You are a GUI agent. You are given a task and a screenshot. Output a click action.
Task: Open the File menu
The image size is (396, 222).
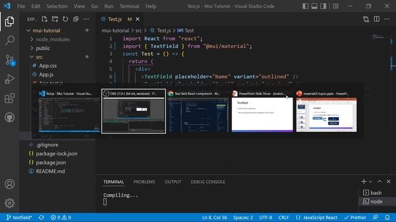pyautogui.click(x=21, y=6)
